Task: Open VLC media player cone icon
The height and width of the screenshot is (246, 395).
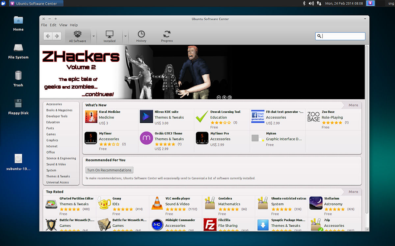Action: coord(157,203)
